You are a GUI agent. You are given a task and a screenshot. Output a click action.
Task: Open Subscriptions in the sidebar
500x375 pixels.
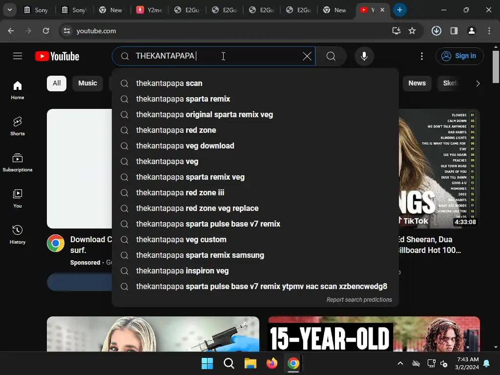18,162
